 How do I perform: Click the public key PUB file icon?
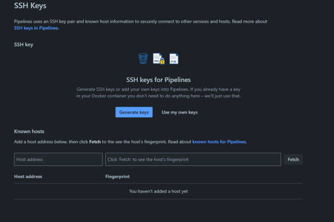pos(174,59)
